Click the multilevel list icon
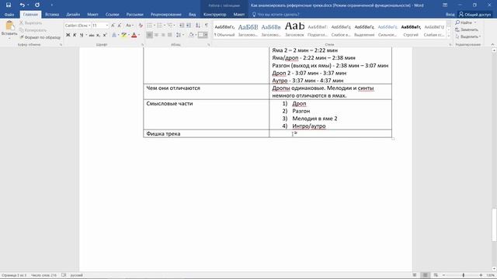This screenshot has width=497, height=279. tap(170, 26)
